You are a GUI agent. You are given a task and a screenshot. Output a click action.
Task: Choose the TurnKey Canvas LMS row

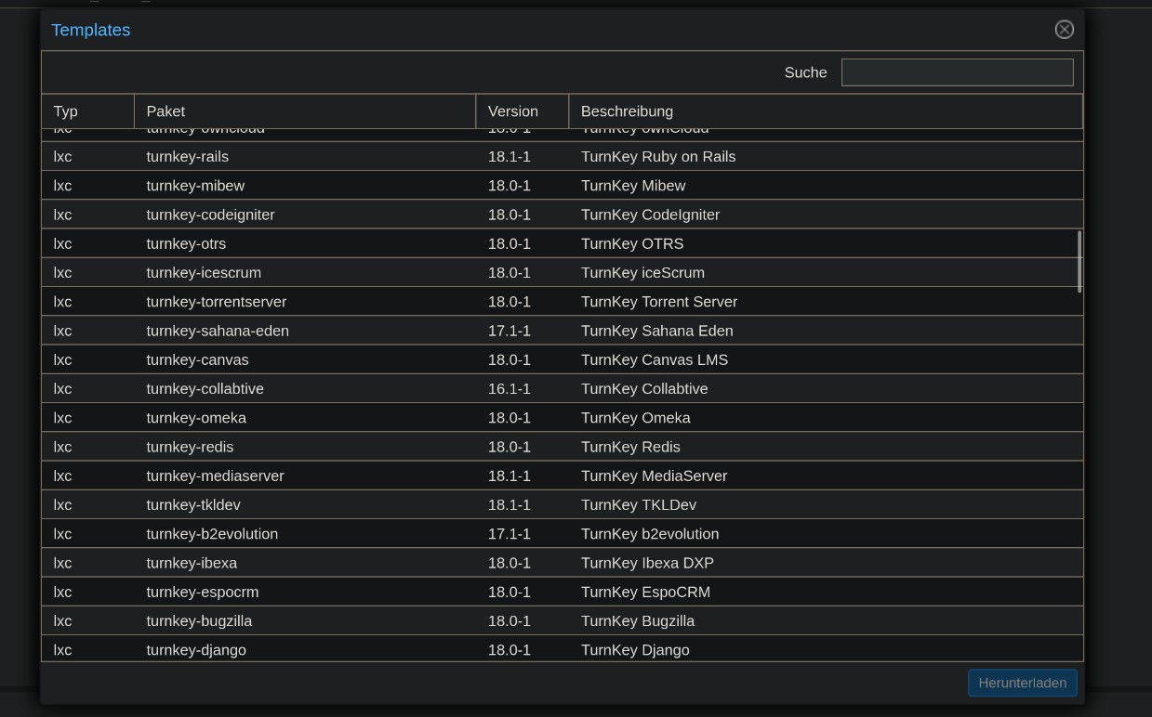click(x=654, y=360)
